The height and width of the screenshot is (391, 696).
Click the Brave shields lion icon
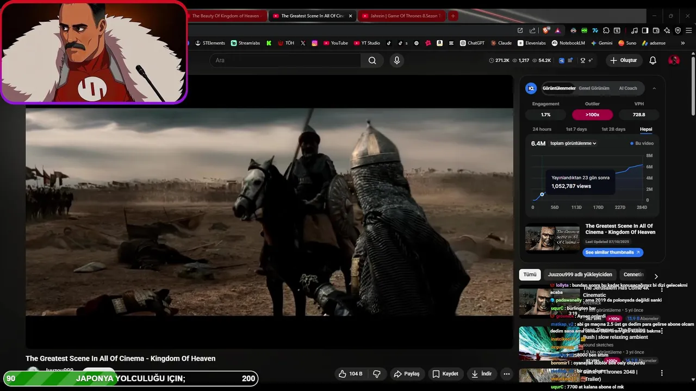(x=546, y=30)
